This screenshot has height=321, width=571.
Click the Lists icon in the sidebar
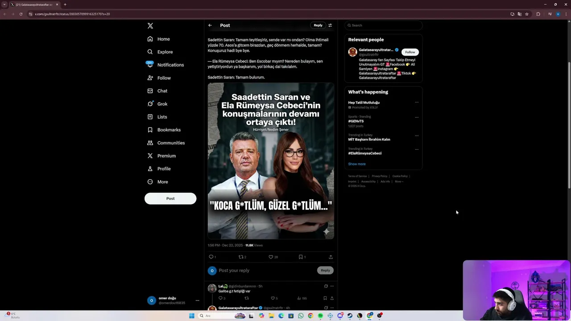tap(150, 117)
